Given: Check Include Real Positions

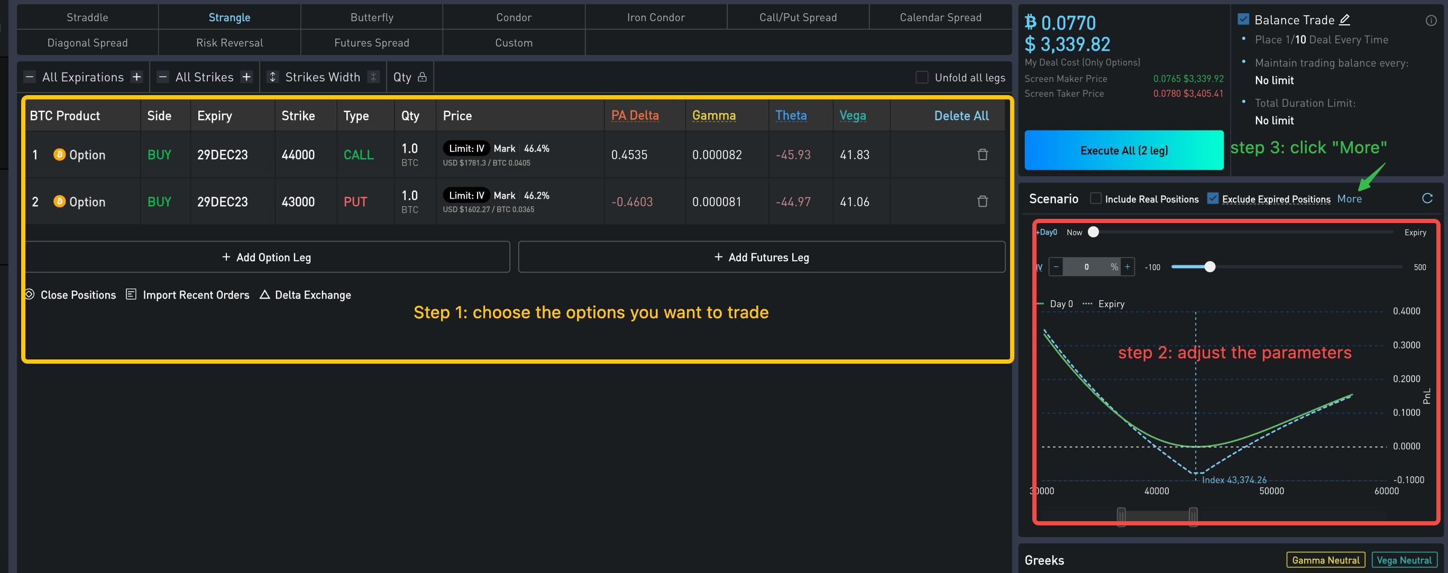Looking at the screenshot, I should tap(1096, 199).
